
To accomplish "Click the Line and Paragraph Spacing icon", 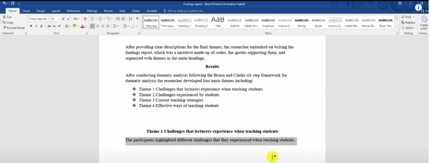I will click(x=115, y=26).
